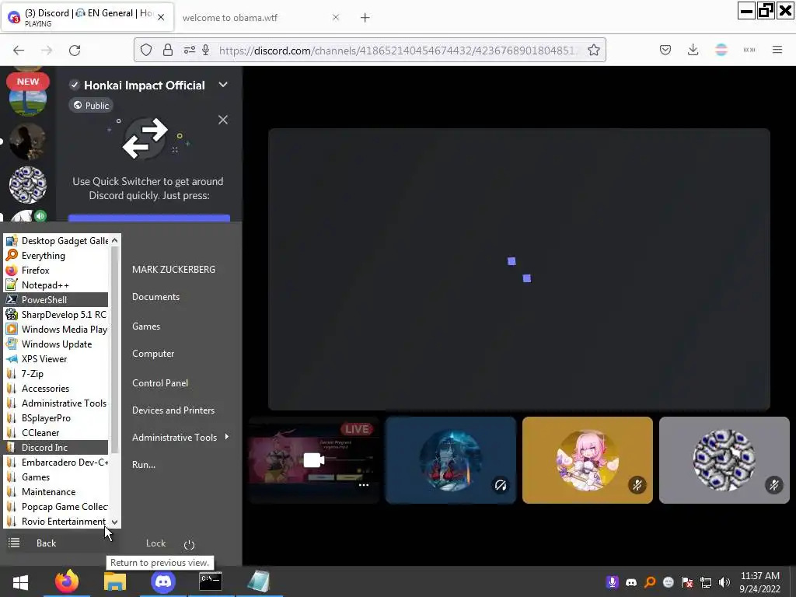This screenshot has width=796, height=597.
Task: Expand the Popcap Game Collection folder
Action: [56, 506]
